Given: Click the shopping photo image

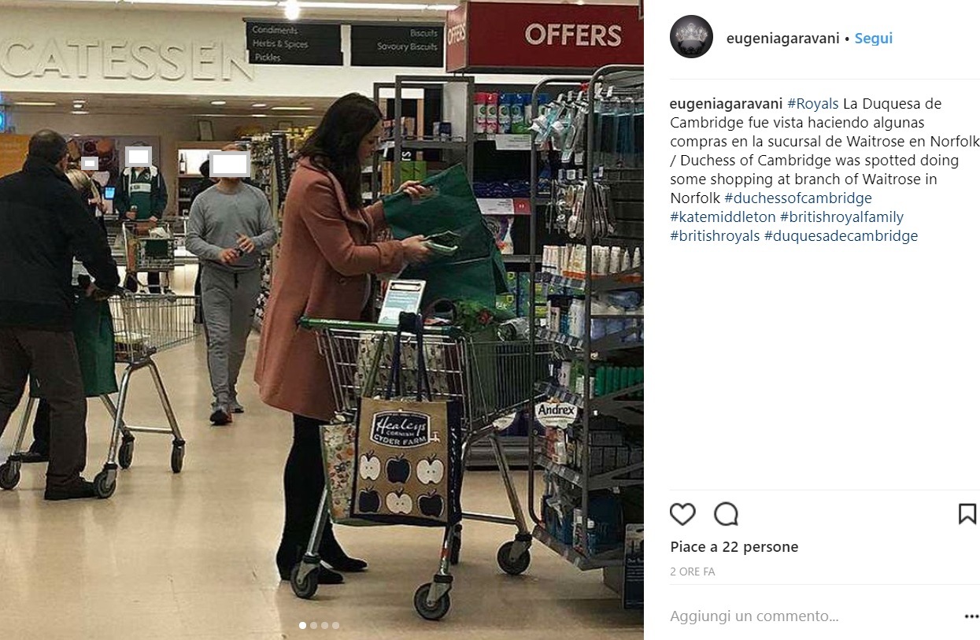Looking at the screenshot, I should [322, 320].
